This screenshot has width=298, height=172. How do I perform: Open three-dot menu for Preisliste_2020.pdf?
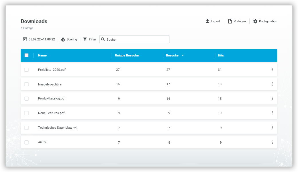point(272,70)
